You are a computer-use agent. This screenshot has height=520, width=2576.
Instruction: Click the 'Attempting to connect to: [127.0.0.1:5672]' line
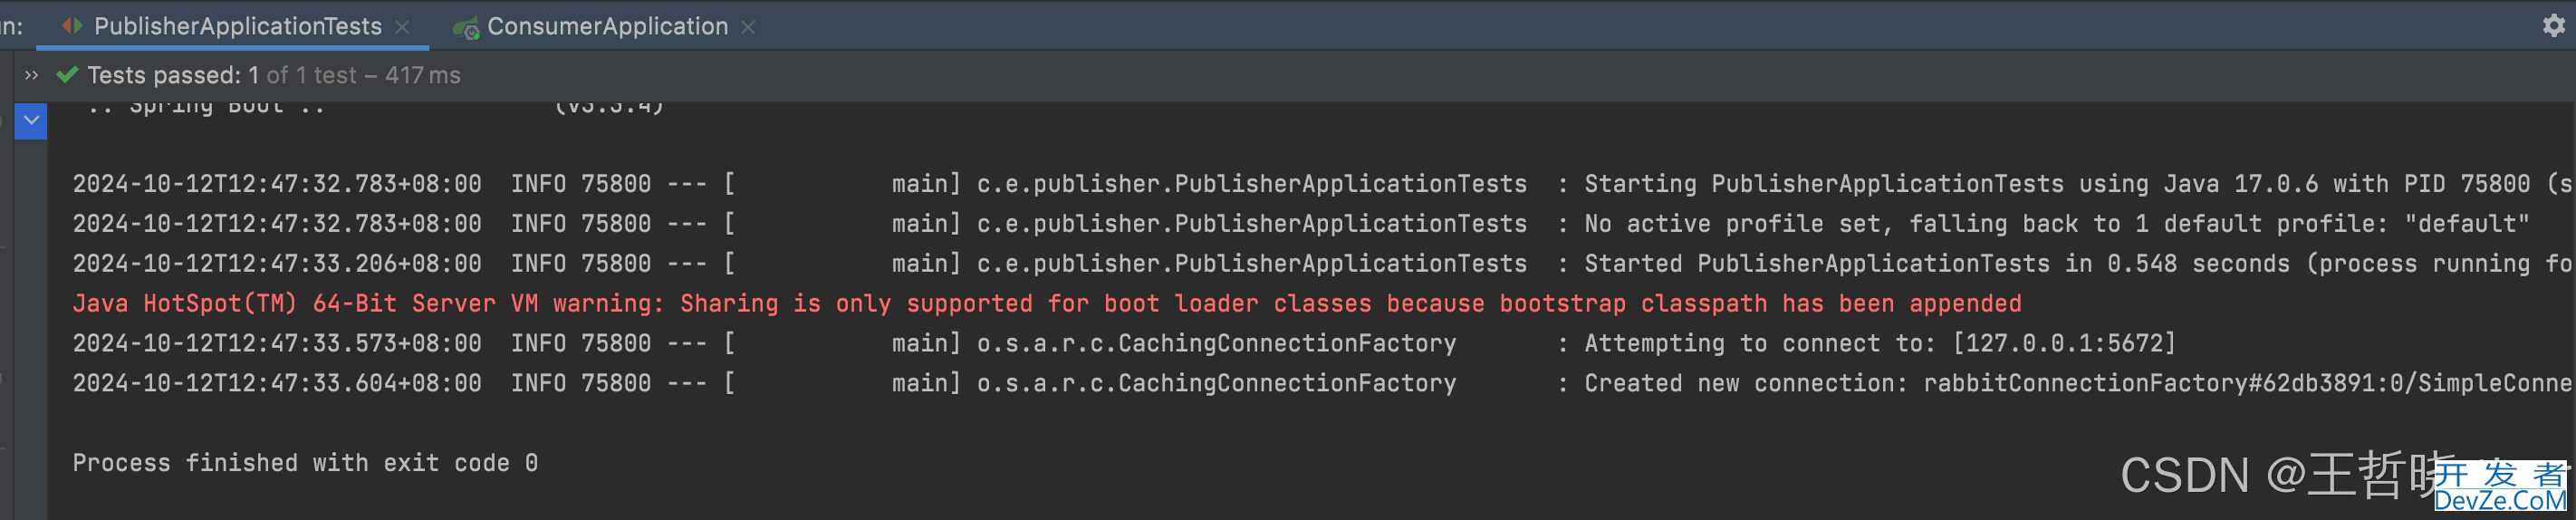[x=1124, y=344]
